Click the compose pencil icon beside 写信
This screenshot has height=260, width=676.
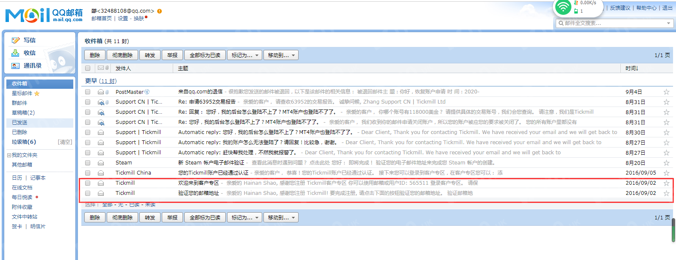(16, 40)
